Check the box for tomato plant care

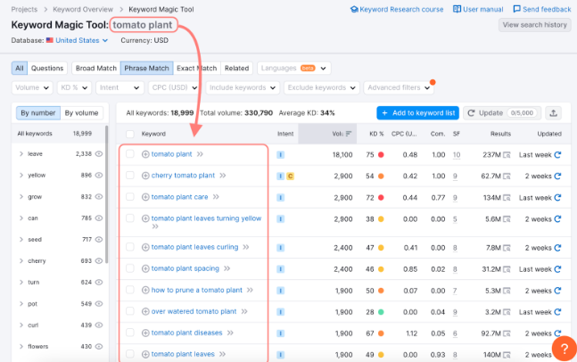[130, 197]
